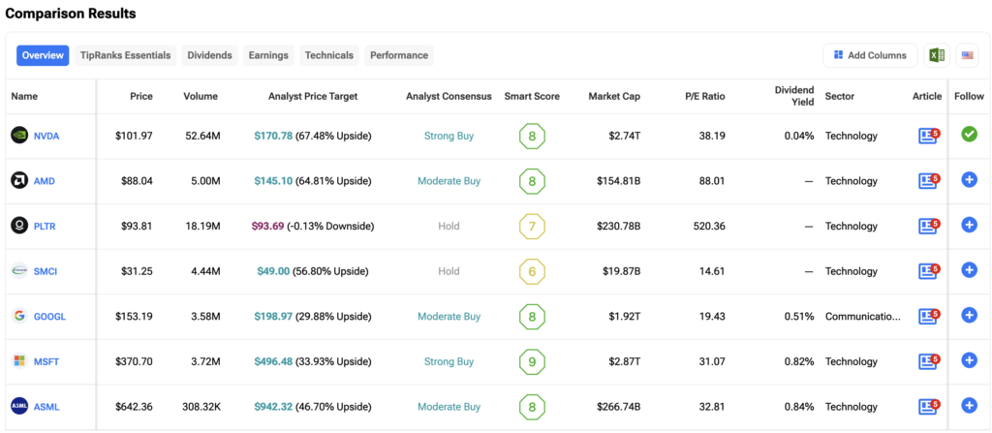This screenshot has width=992, height=433.
Task: Follow AMD with the plus button
Action: (x=969, y=180)
